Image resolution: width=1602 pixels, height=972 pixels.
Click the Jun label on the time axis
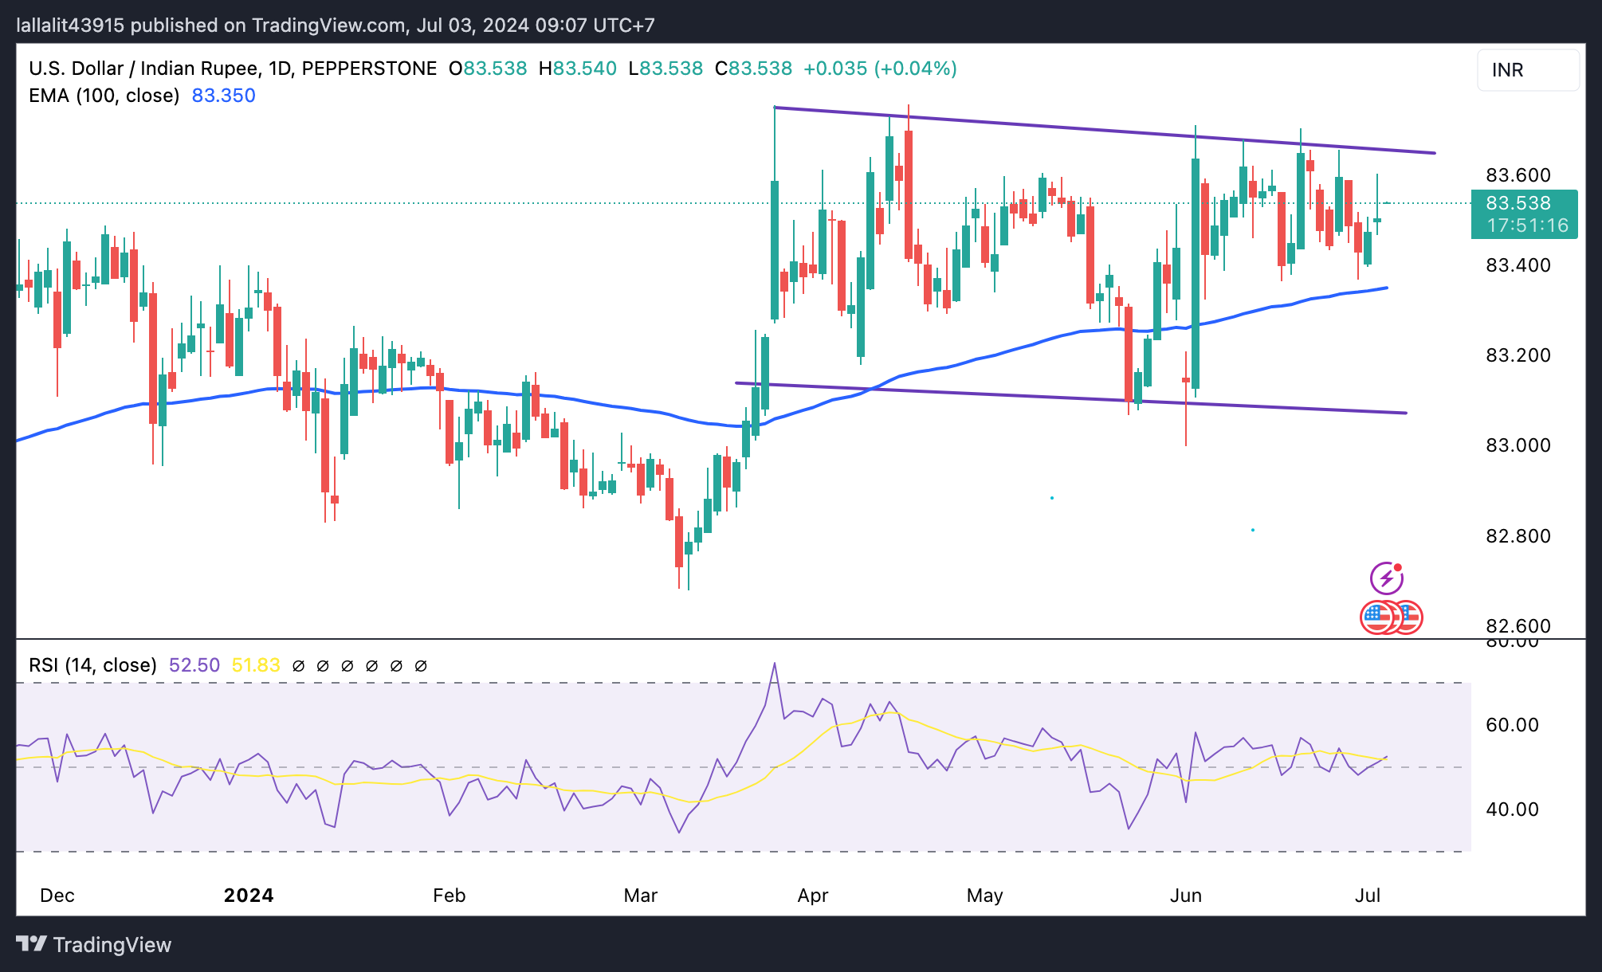click(1185, 896)
